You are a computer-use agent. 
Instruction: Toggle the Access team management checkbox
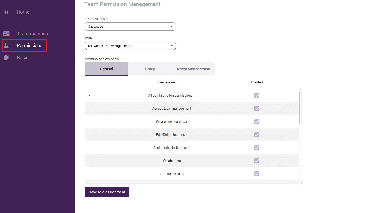point(257,108)
